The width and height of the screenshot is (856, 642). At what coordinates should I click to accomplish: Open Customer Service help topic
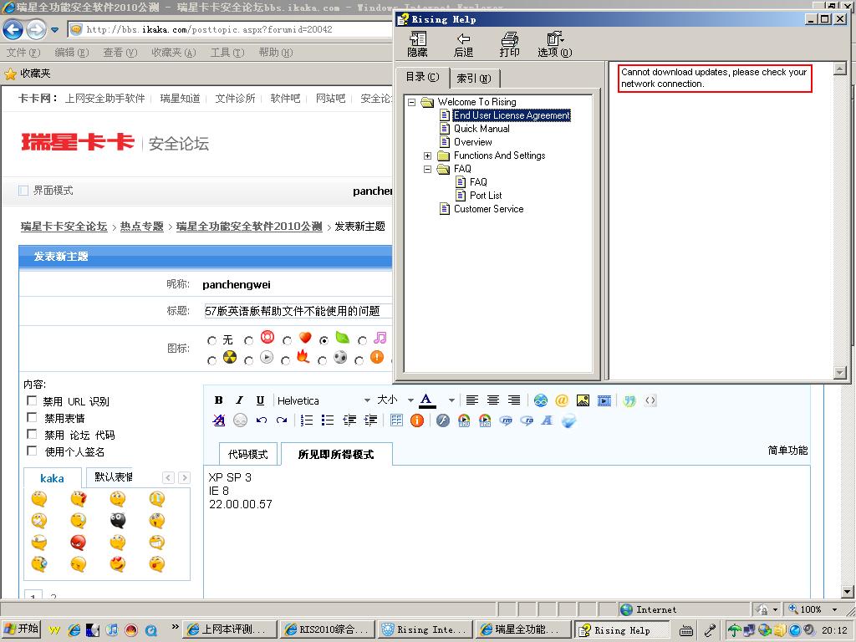pyautogui.click(x=488, y=209)
